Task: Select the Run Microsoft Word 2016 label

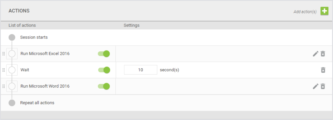Action: pyautogui.click(x=45, y=86)
